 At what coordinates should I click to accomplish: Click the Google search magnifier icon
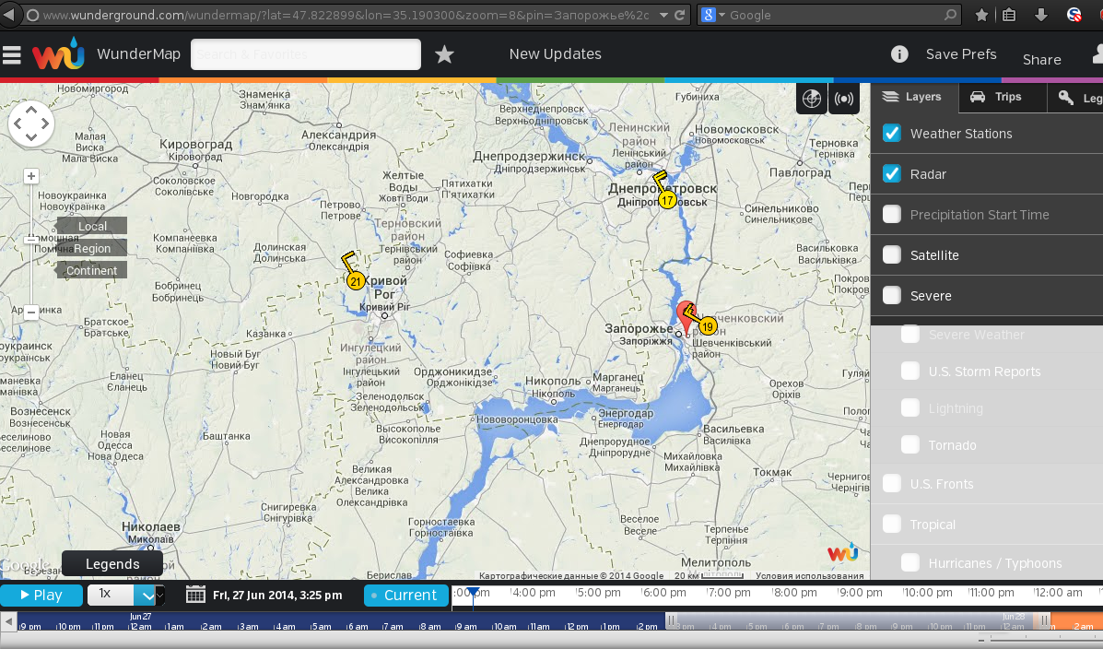point(950,15)
